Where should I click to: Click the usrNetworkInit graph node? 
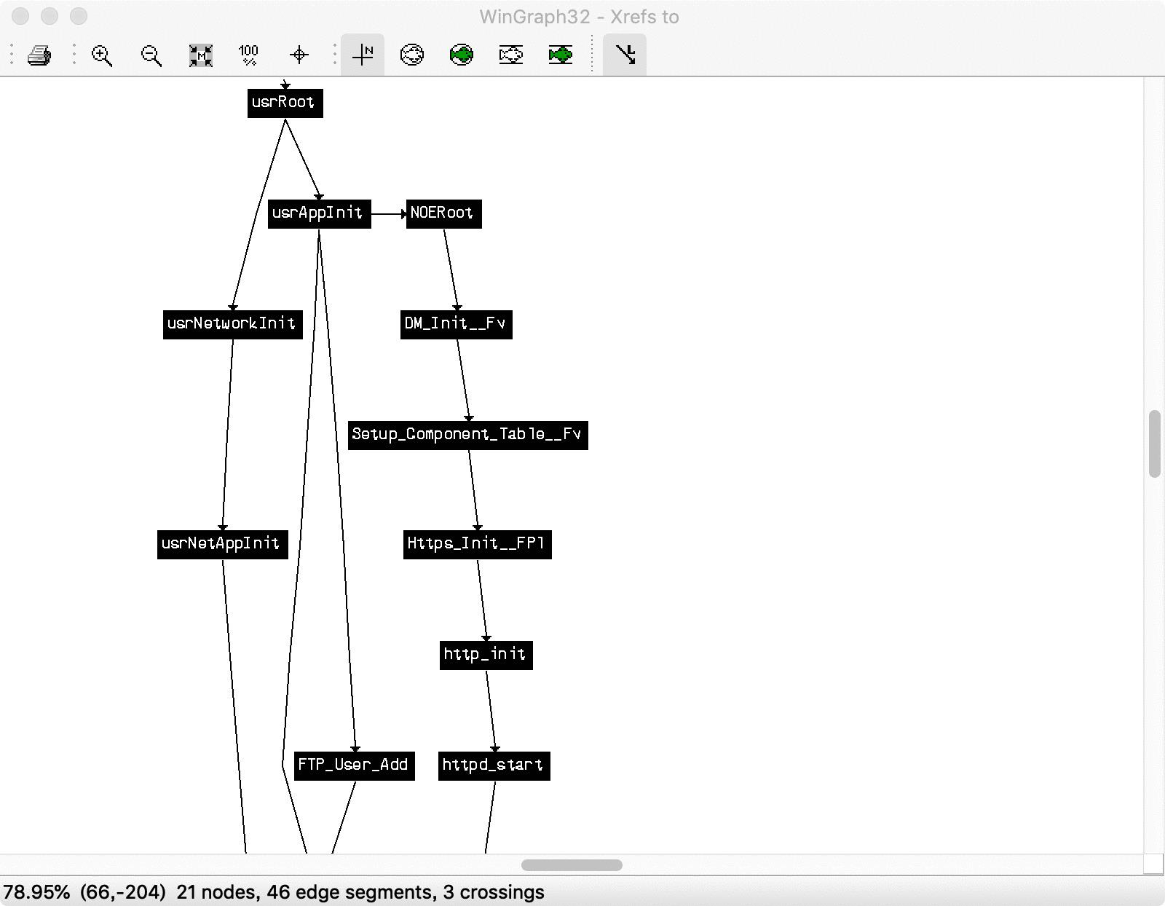pyautogui.click(x=232, y=324)
